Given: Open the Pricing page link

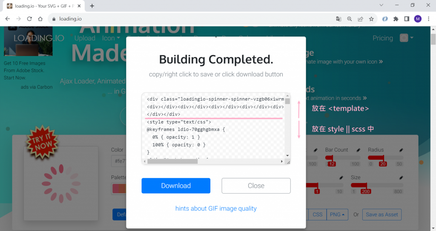Looking at the screenshot, I should click(x=383, y=38).
